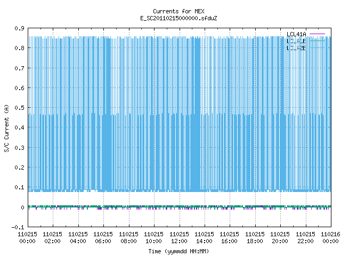Click the 110215 10:00 x-axis tick label
This screenshot has height=256, width=341.
point(153,238)
